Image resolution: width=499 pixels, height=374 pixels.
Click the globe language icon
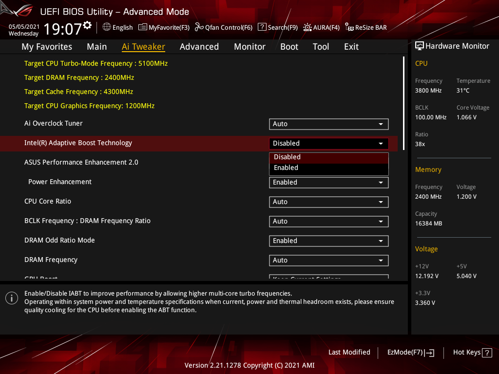pyautogui.click(x=107, y=27)
